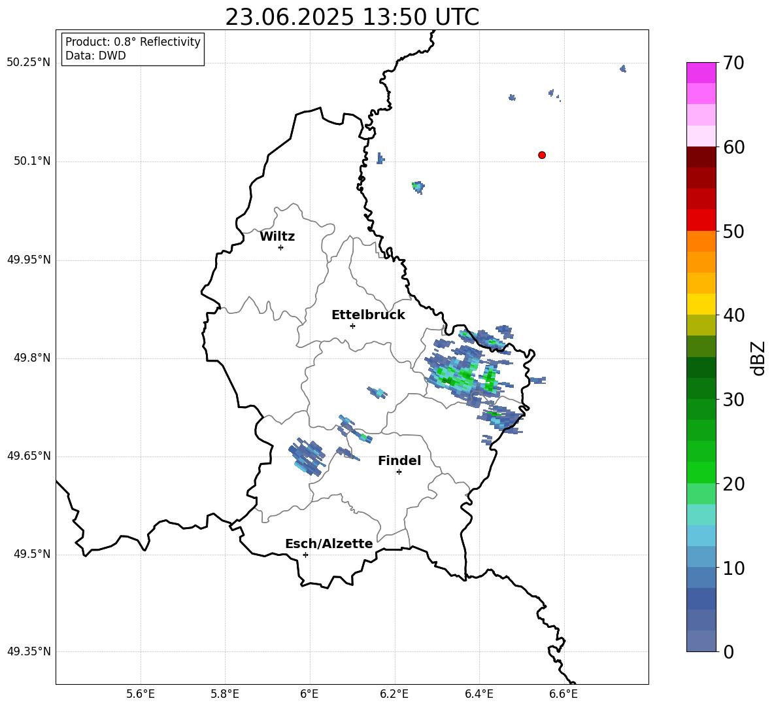774x707 pixels.
Task: Click the 5.8°E longitude label
Action: click(225, 694)
